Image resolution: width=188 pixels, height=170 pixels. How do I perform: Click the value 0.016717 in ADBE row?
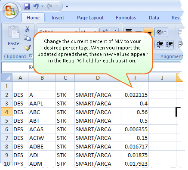pyautogui.click(x=135, y=146)
